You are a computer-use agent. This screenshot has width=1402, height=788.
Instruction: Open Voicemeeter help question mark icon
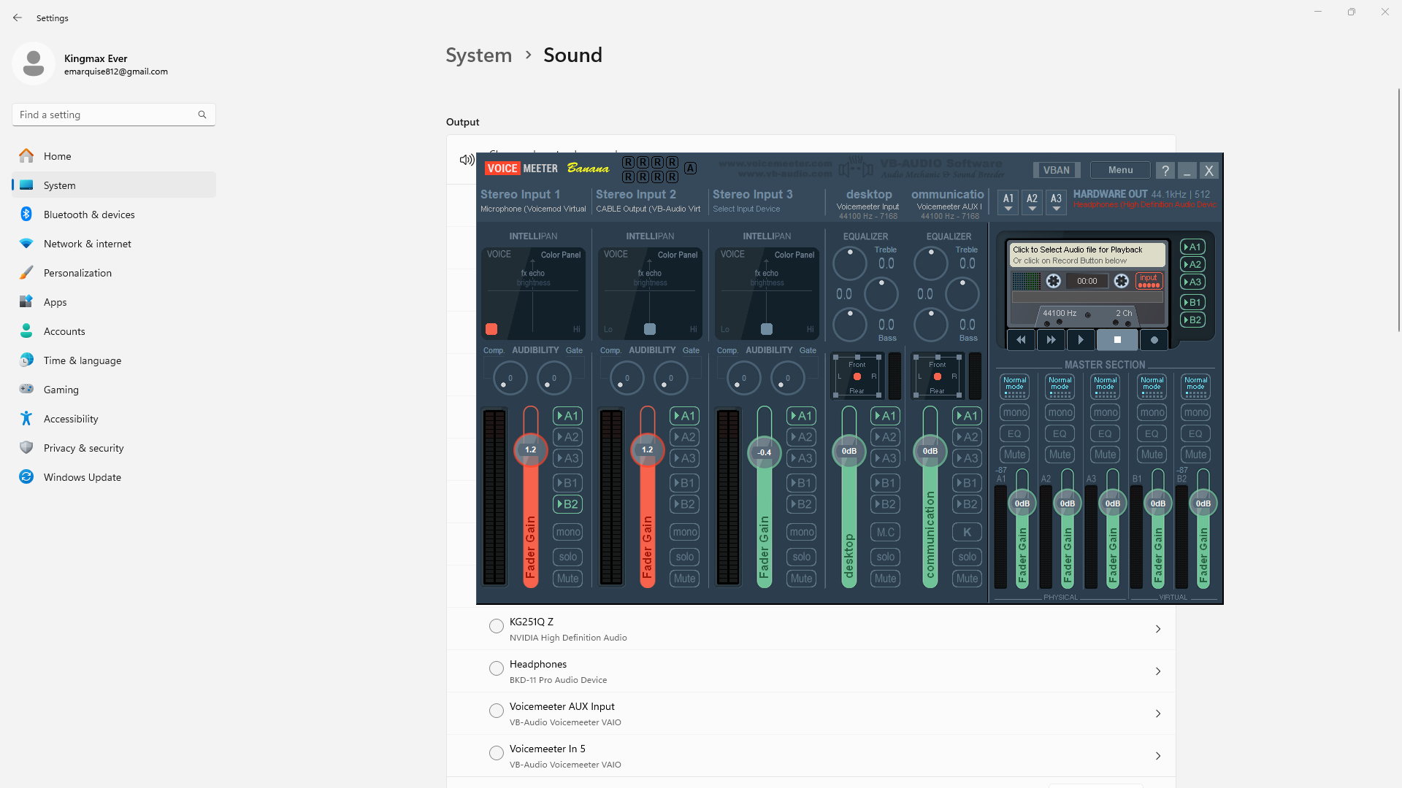(x=1165, y=171)
